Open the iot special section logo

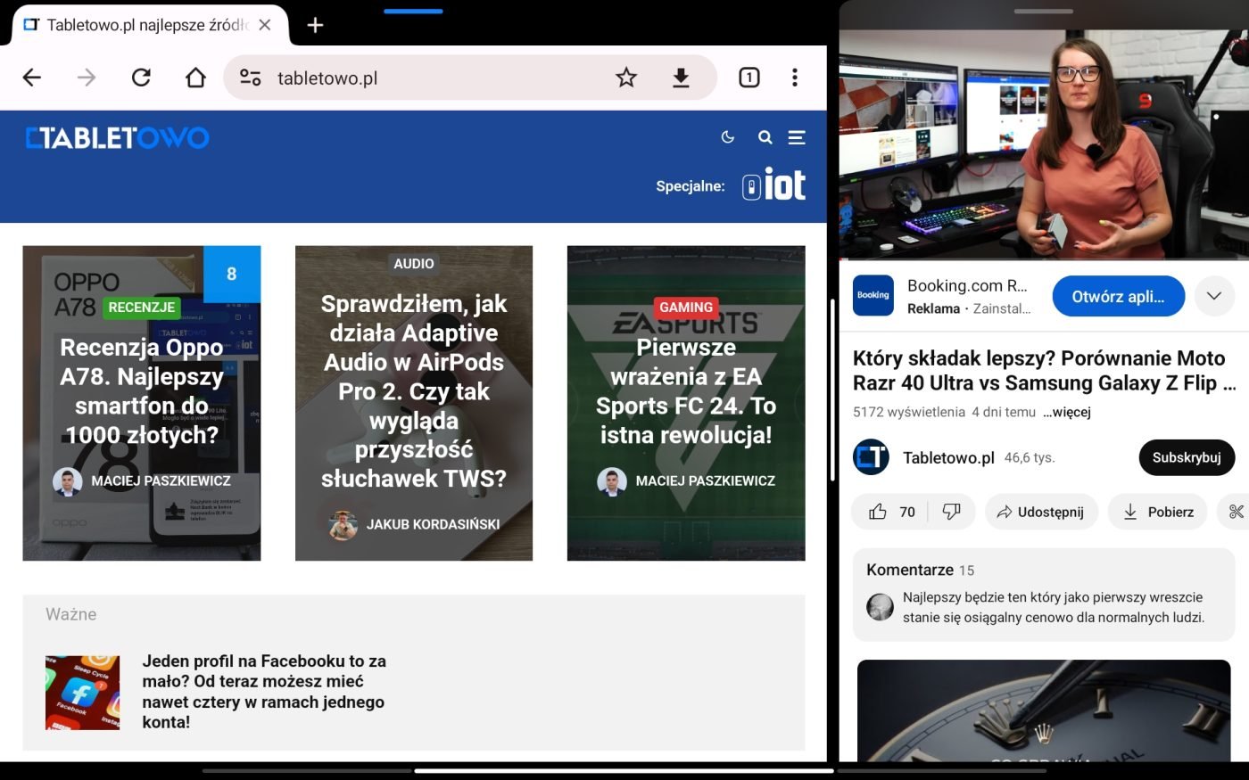point(773,185)
